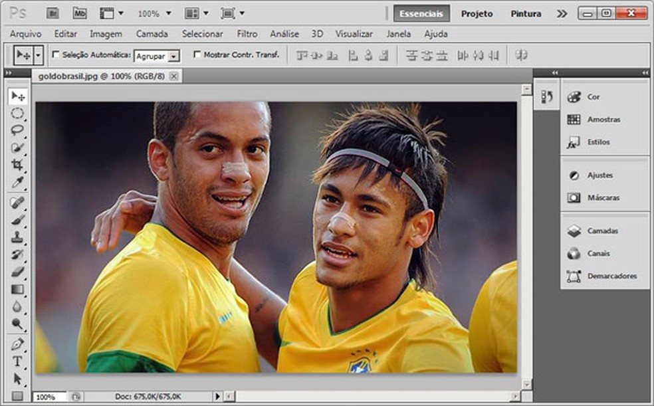Open the Agrupar dropdown

[x=157, y=56]
